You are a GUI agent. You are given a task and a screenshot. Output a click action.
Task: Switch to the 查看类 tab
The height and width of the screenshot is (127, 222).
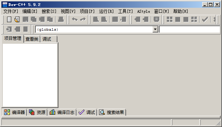(x=32, y=39)
